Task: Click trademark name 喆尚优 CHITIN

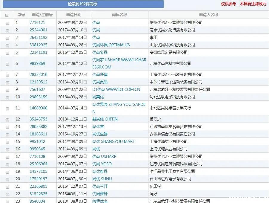Action: point(105,119)
